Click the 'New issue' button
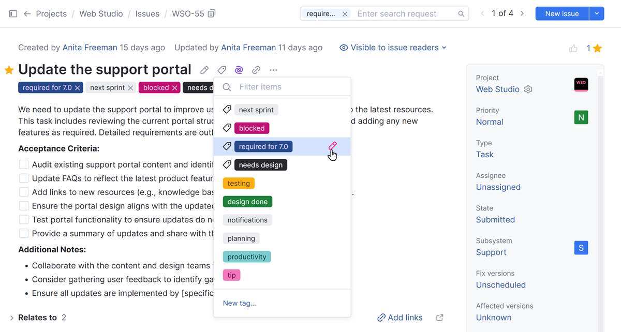This screenshot has height=332, width=621. 561,13
